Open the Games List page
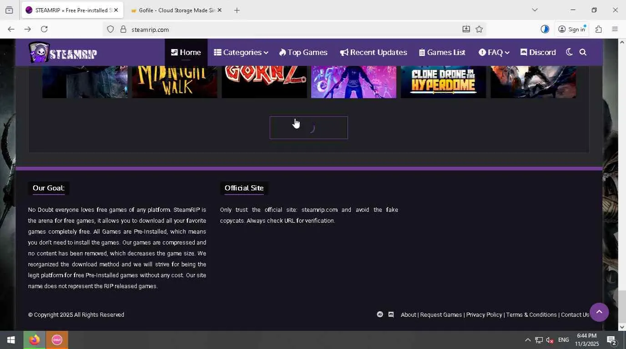The image size is (626, 349). click(x=442, y=52)
